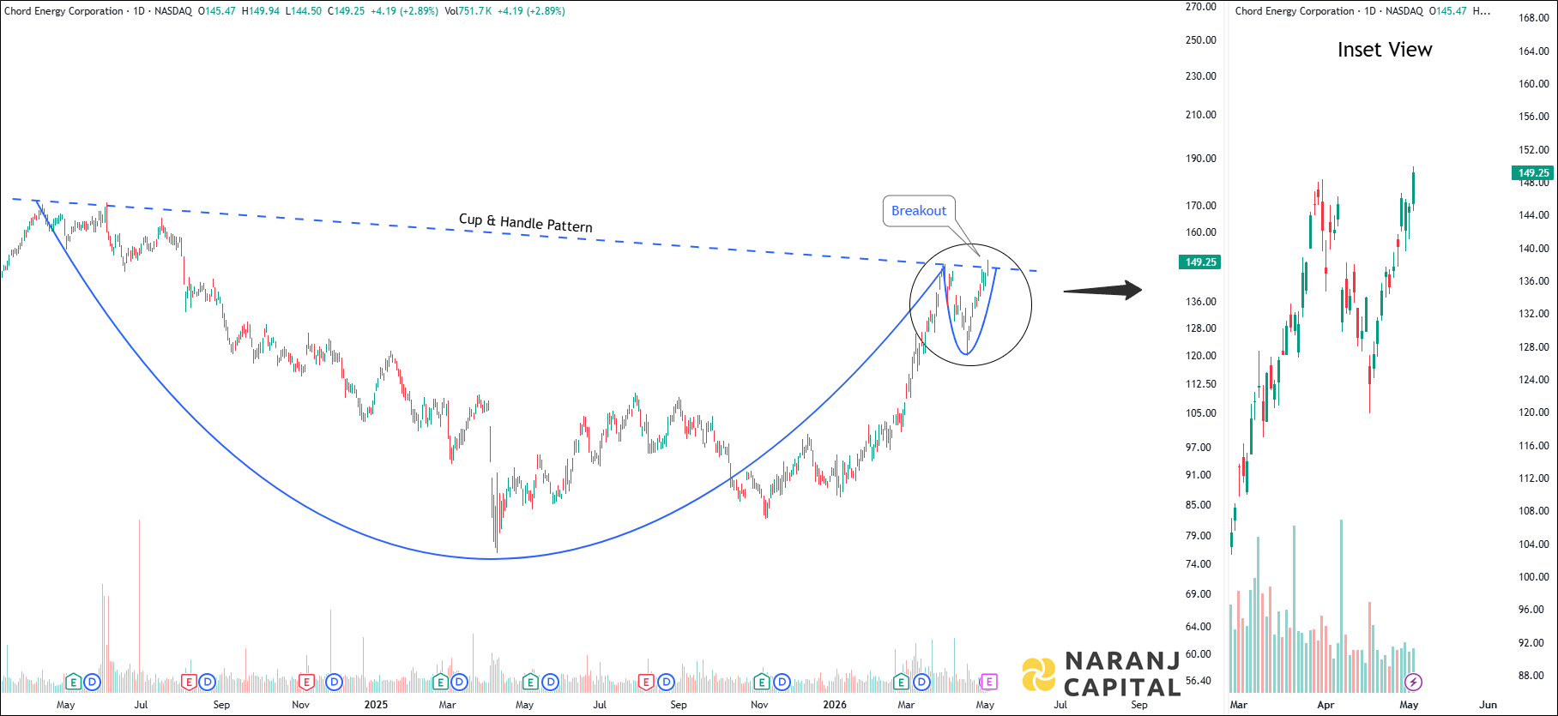
Task: Select the red earnings E marker at November 2024
Action: coord(305,683)
